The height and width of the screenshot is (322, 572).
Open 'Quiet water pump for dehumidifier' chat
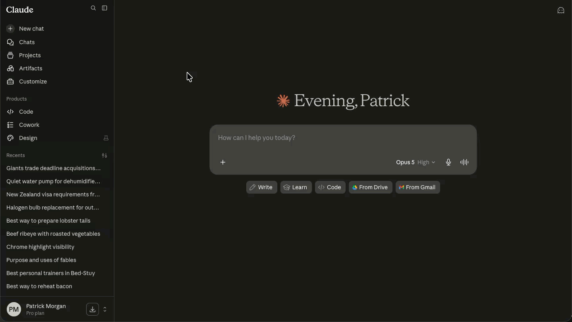[x=57, y=181]
